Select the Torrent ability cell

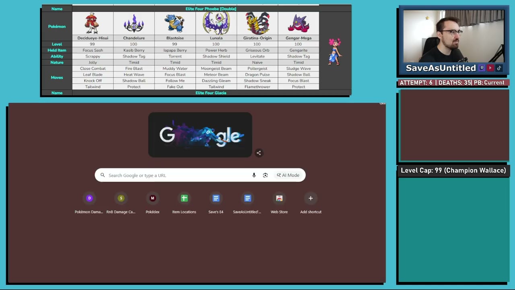click(175, 56)
